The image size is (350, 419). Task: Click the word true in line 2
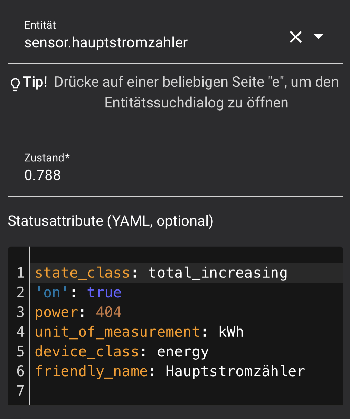coord(104,293)
